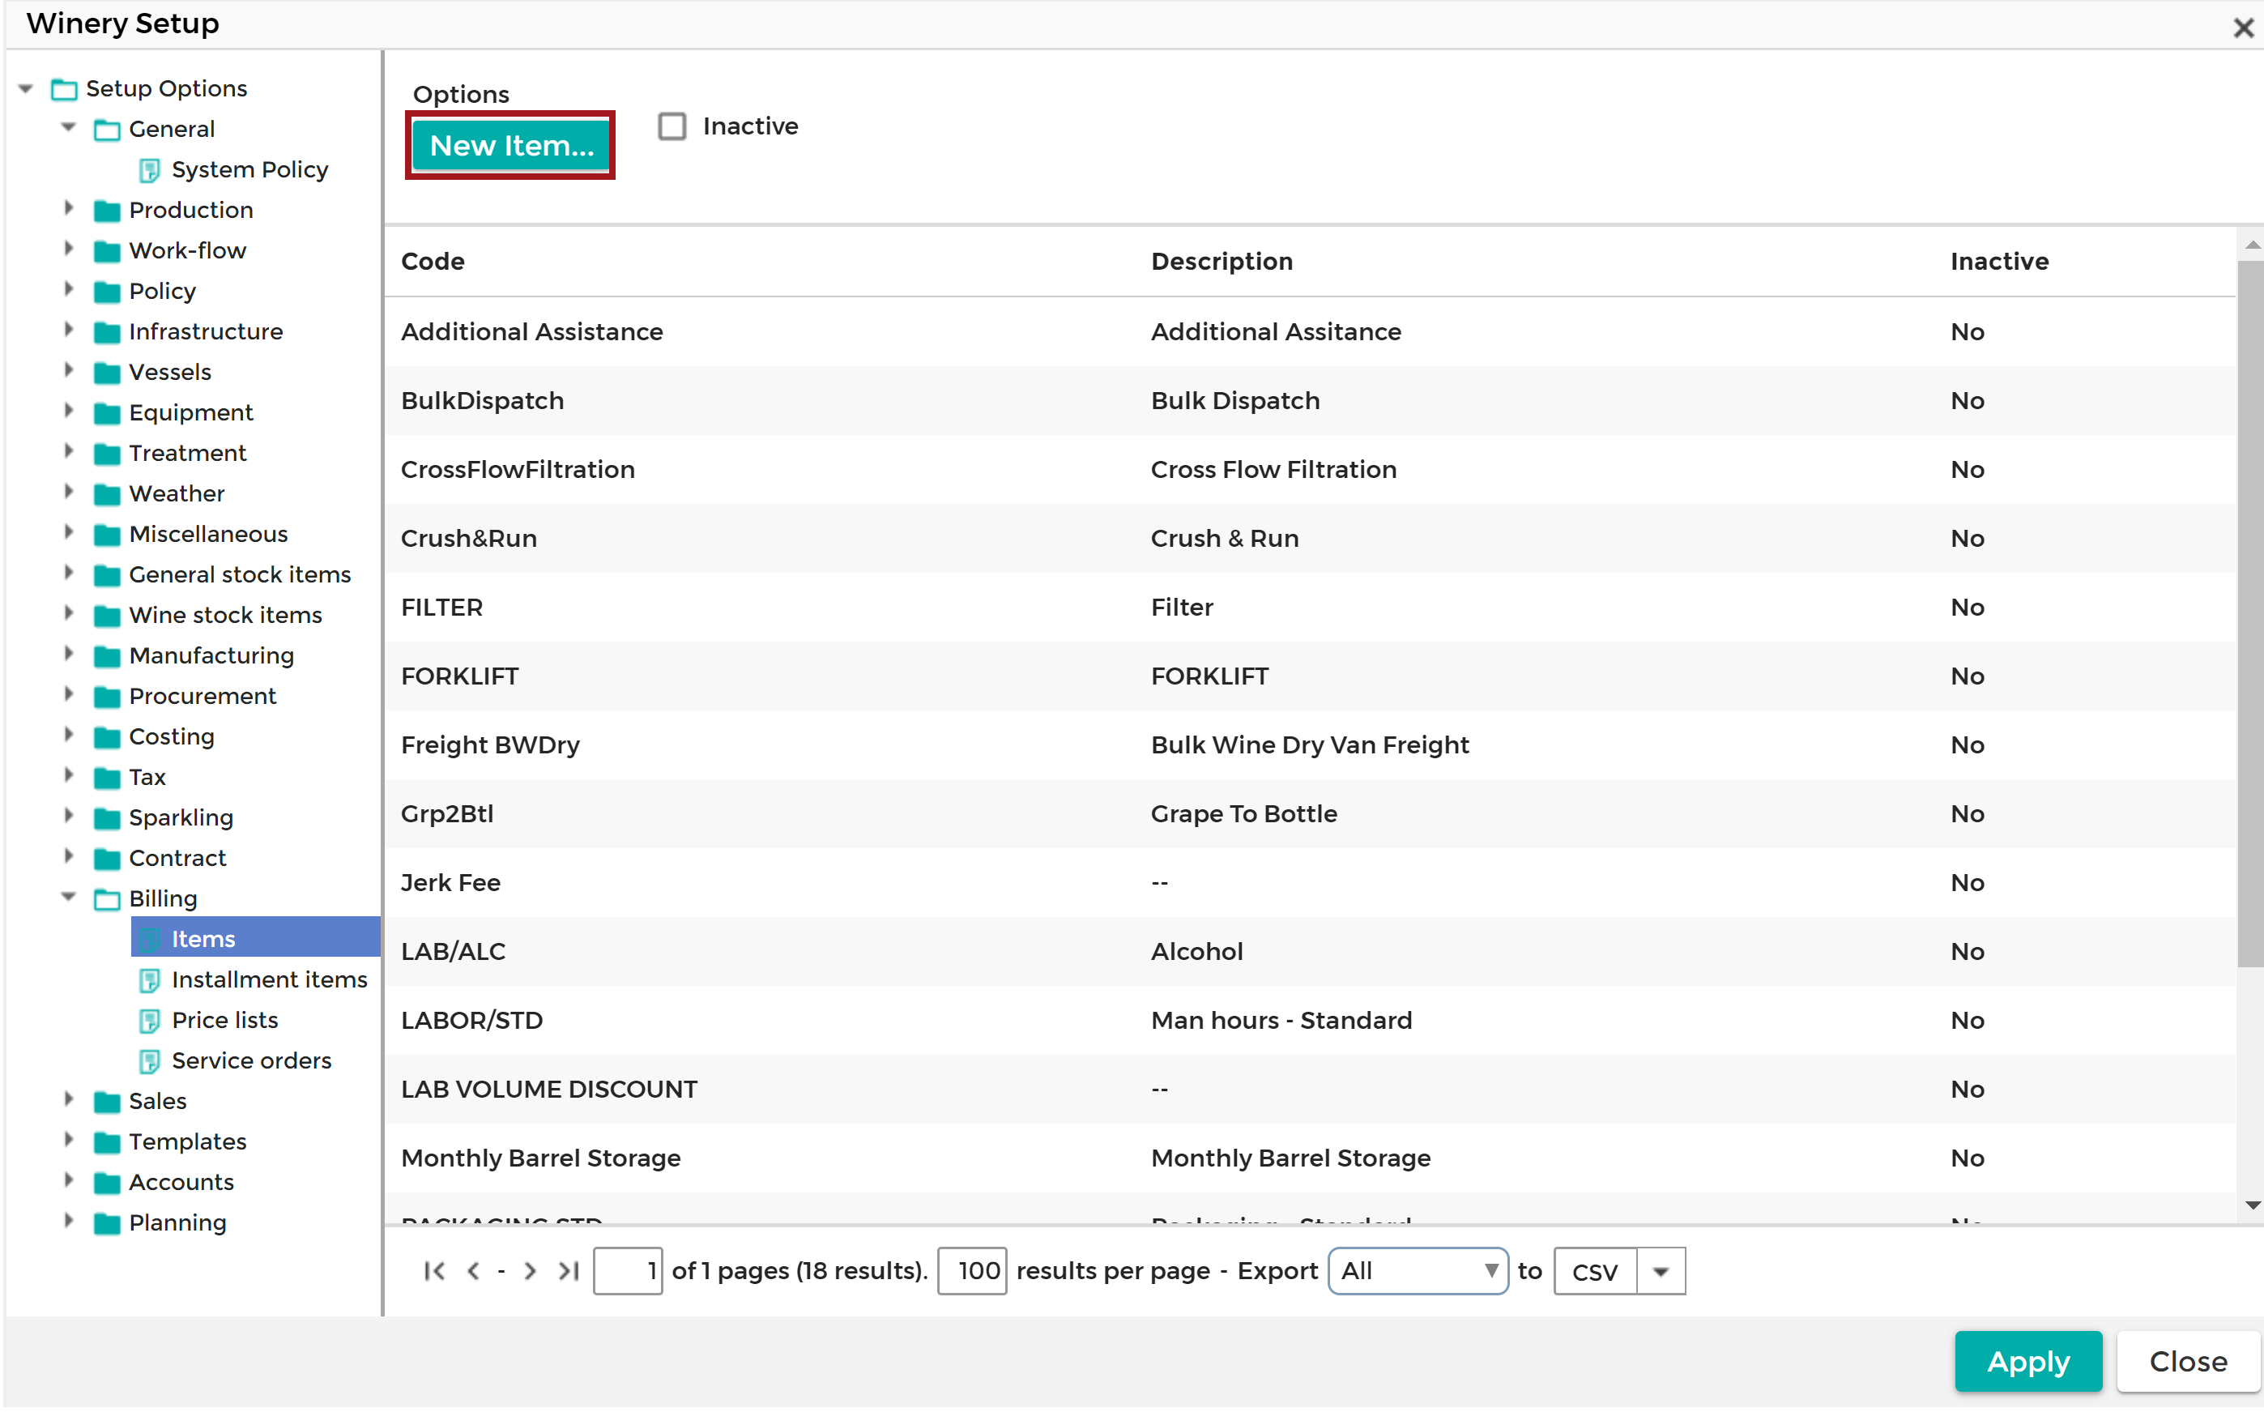Select the Manufacturing folder icon
Viewport: 2264px width, 1412px height.
pos(108,656)
